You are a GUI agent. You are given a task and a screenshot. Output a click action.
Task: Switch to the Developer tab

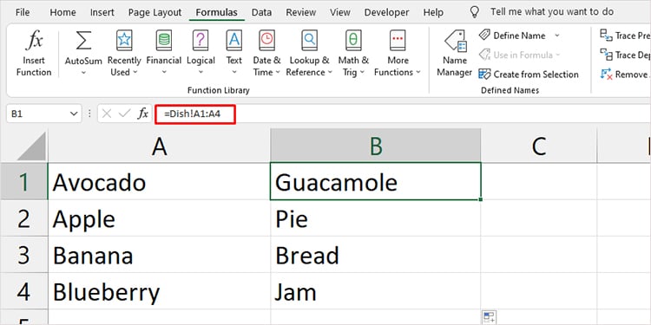[386, 12]
